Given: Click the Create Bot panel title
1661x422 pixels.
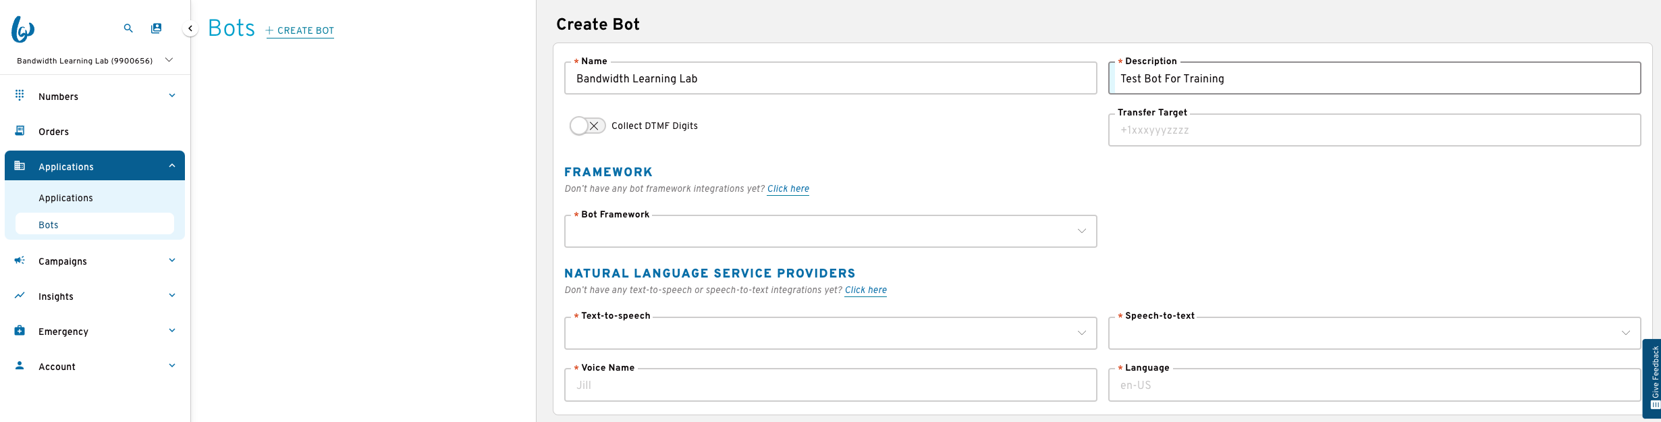Looking at the screenshot, I should pos(598,24).
